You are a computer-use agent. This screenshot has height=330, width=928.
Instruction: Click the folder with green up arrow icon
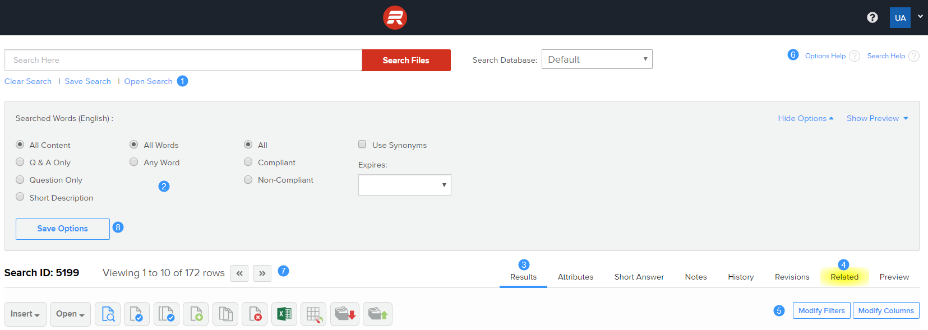(x=378, y=314)
